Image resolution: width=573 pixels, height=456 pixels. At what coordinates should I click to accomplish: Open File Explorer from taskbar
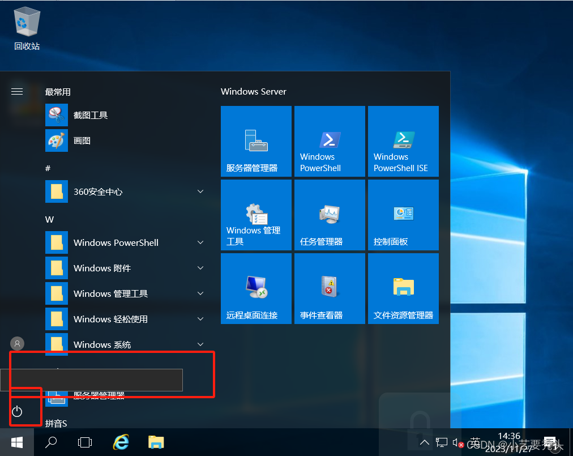(156, 442)
